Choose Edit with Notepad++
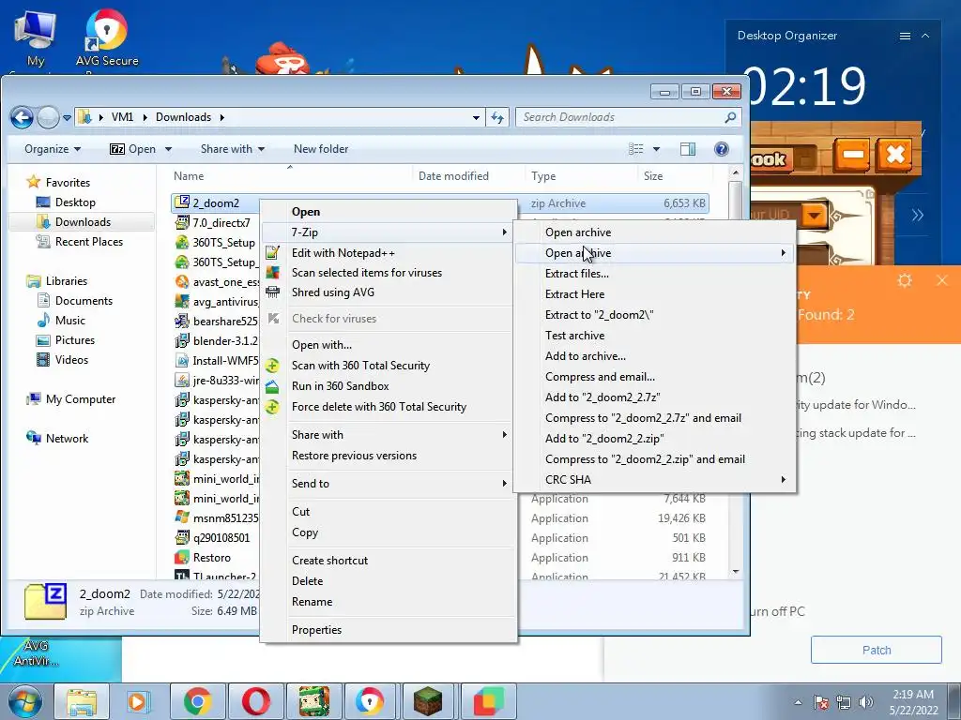This screenshot has width=961, height=720. (x=389, y=253)
